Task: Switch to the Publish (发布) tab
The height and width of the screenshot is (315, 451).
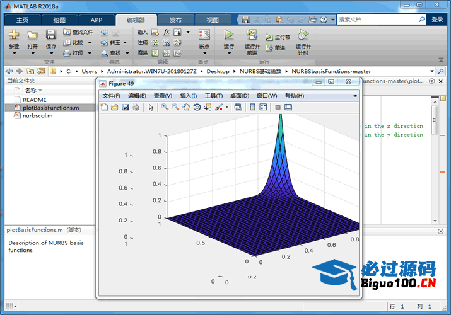Action: (176, 20)
